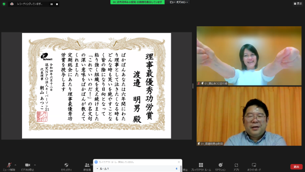Screen dimensions: 305x172
Task: Select the woman's video thumbnail
Action: click(249, 56)
